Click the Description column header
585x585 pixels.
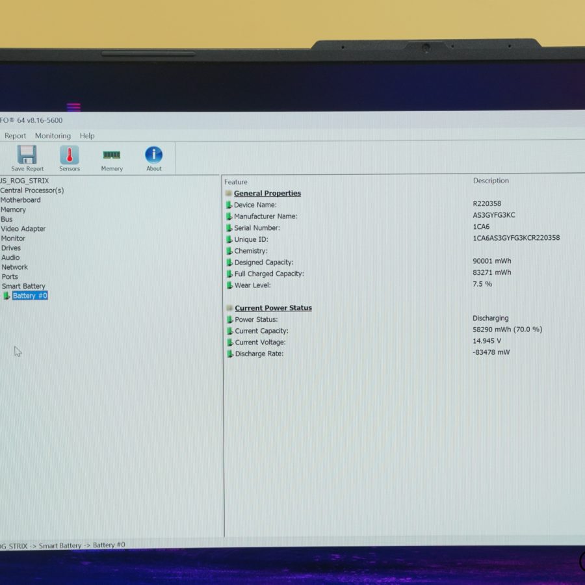(491, 181)
